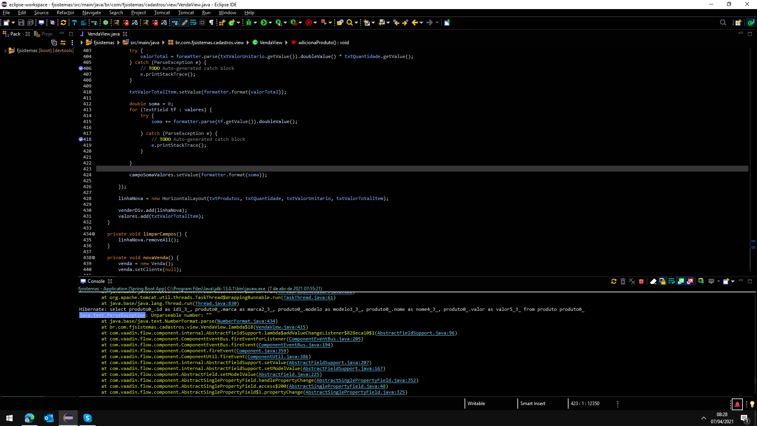Toggle Console Word Wrap icon
Screen dimensions: 757x426
tap(671, 281)
